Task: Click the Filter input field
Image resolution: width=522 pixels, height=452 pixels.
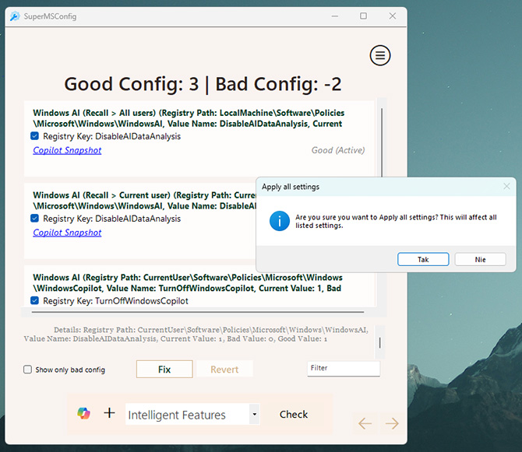Action: tap(344, 368)
